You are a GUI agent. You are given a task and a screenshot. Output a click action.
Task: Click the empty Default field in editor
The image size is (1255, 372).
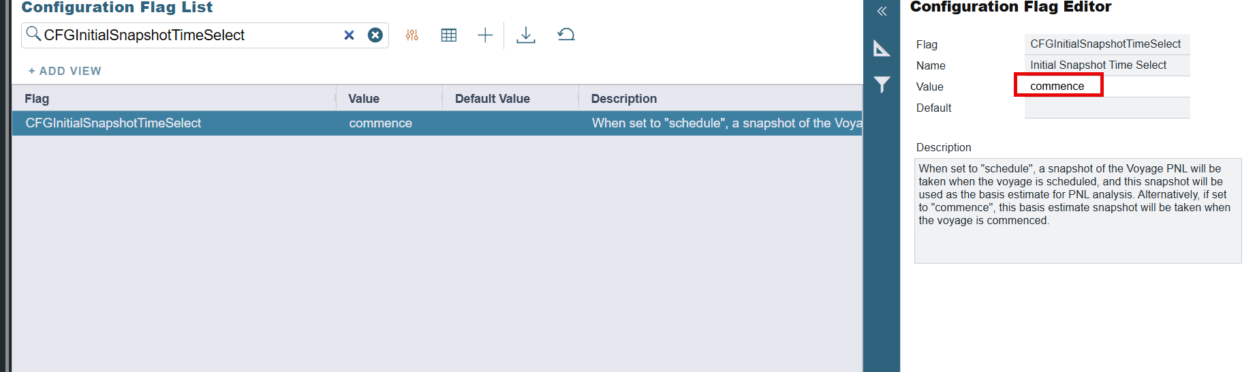pos(1106,108)
